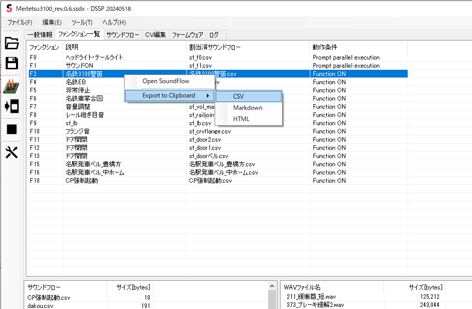Select HTML in the clipboard submenu
This screenshot has height=309, width=472.
[x=241, y=119]
